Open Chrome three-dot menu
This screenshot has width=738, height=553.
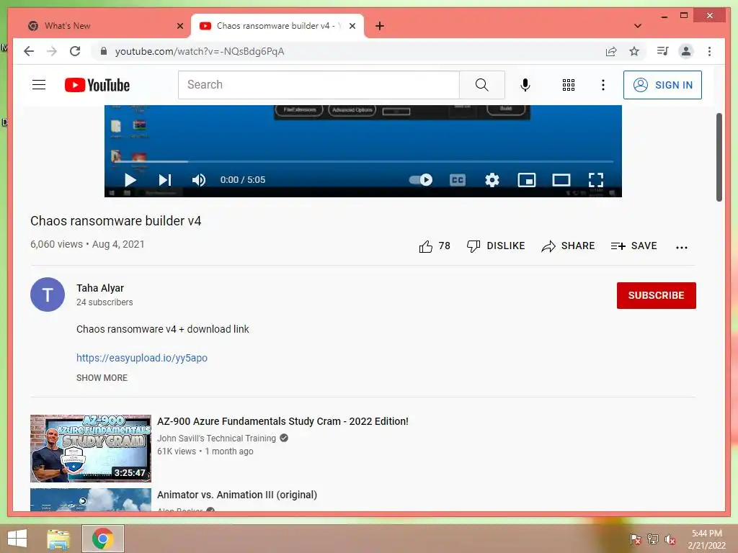click(x=709, y=51)
